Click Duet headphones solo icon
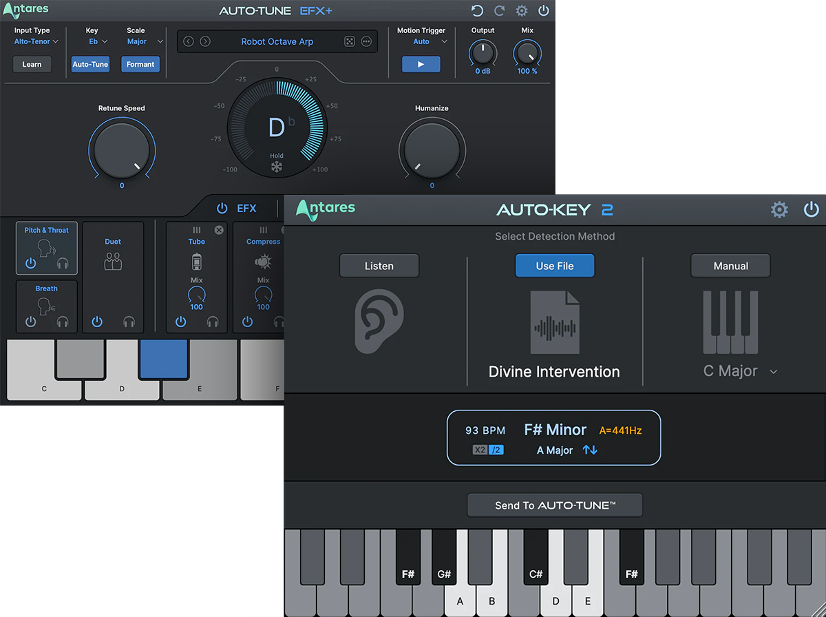Viewport: 826px width, 617px height. [x=129, y=322]
